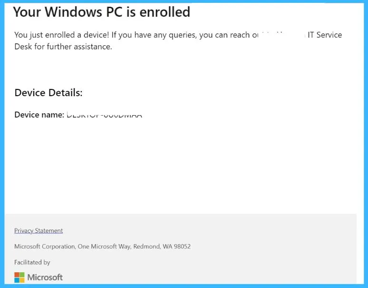The image size is (368, 288).
Task: Click the Microsoft four-square logo icon
Action: point(19,277)
